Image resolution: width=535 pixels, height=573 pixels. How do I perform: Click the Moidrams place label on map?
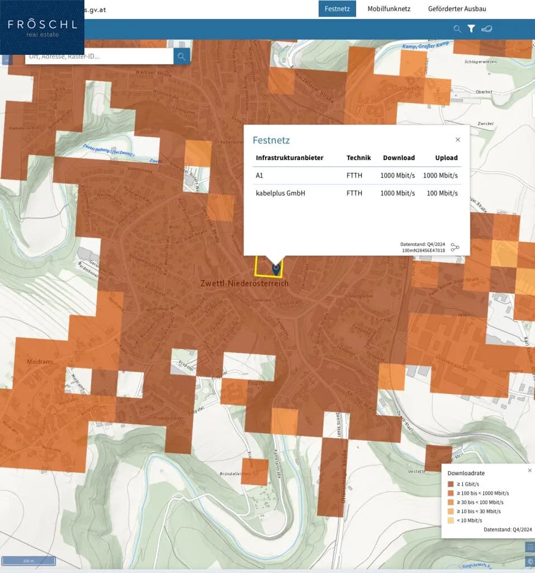click(40, 361)
